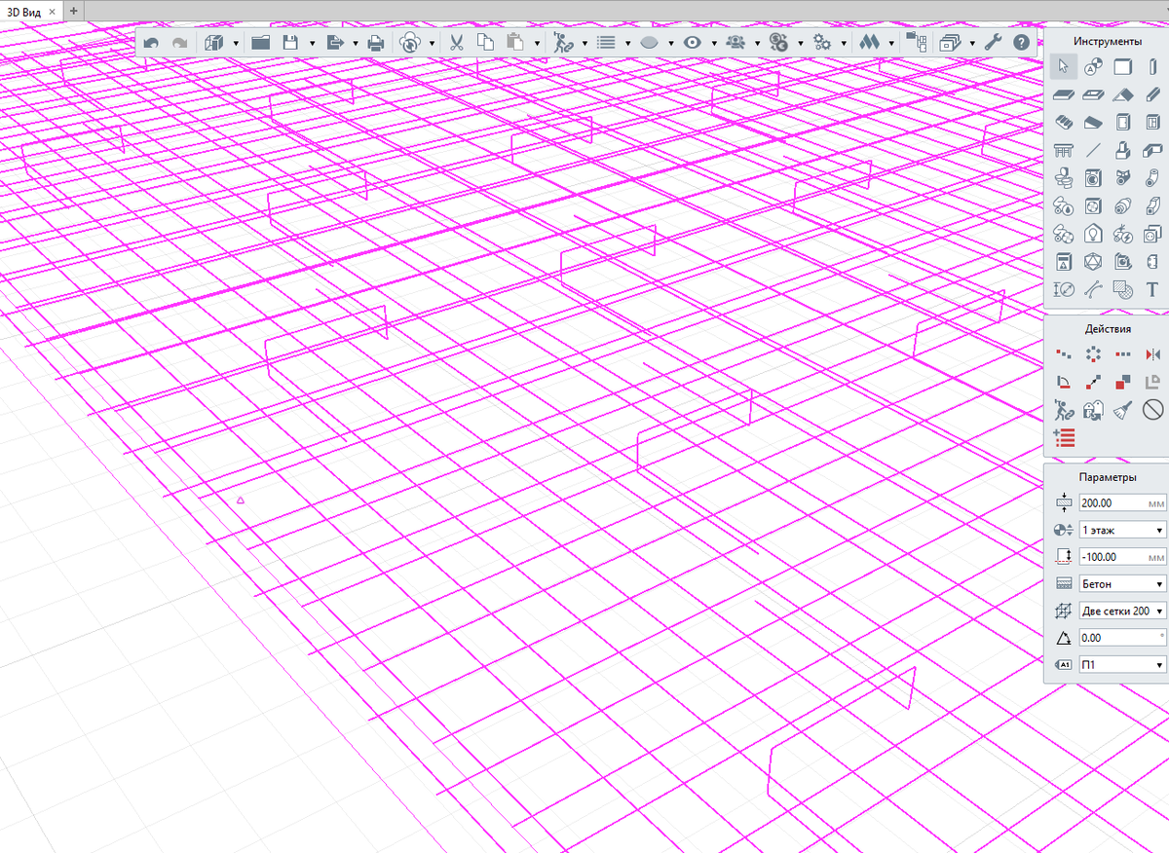Select the Ramp tool
Screen dimensions: 1169x853
[1093, 123]
